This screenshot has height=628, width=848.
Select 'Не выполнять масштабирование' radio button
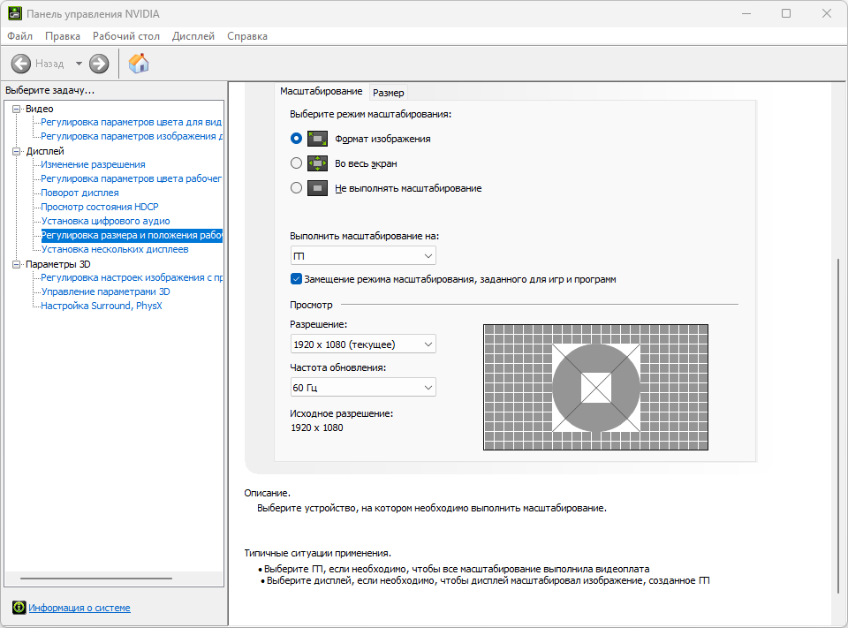click(x=297, y=188)
